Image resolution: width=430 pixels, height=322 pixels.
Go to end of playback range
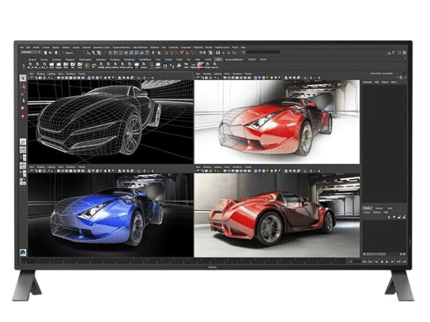coord(404,262)
